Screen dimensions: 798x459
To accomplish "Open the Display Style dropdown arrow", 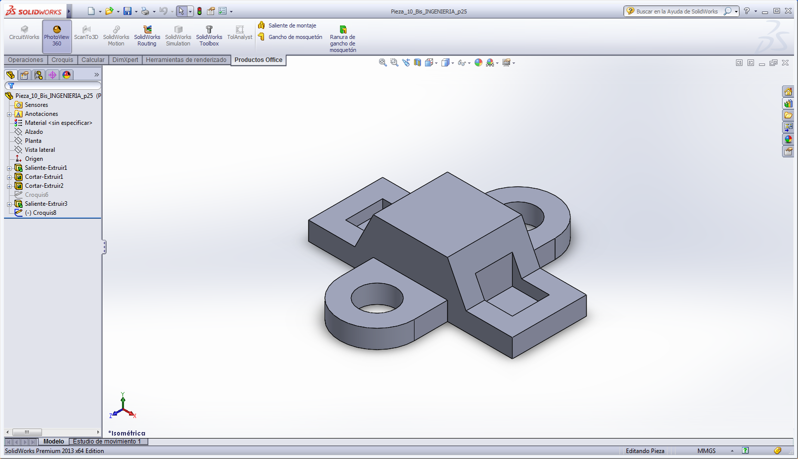I will [452, 63].
